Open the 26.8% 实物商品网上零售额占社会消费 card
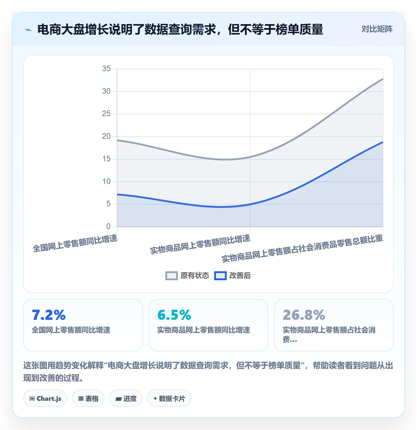 [334, 325]
